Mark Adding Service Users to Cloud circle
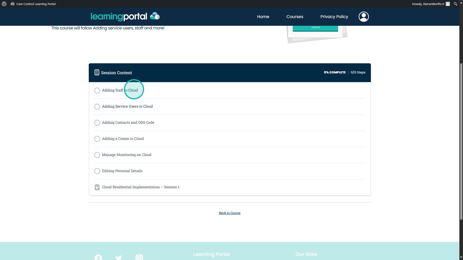This screenshot has height=260, width=463. (97, 107)
